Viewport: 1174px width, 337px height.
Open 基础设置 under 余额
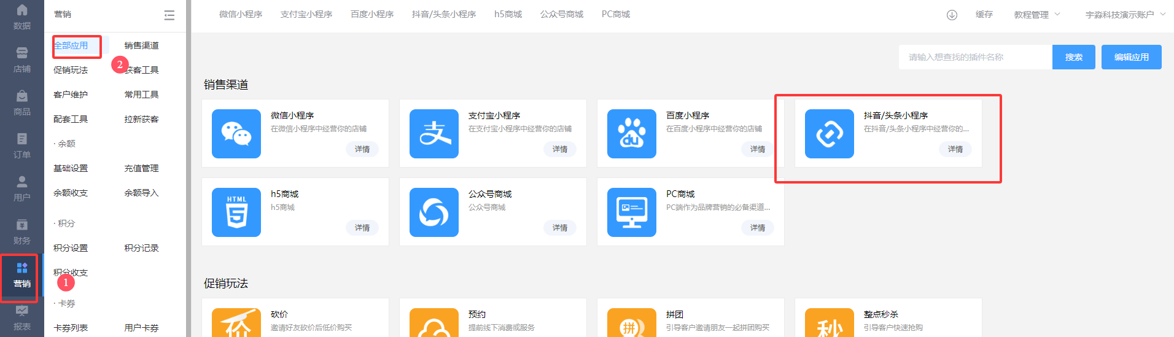(71, 168)
